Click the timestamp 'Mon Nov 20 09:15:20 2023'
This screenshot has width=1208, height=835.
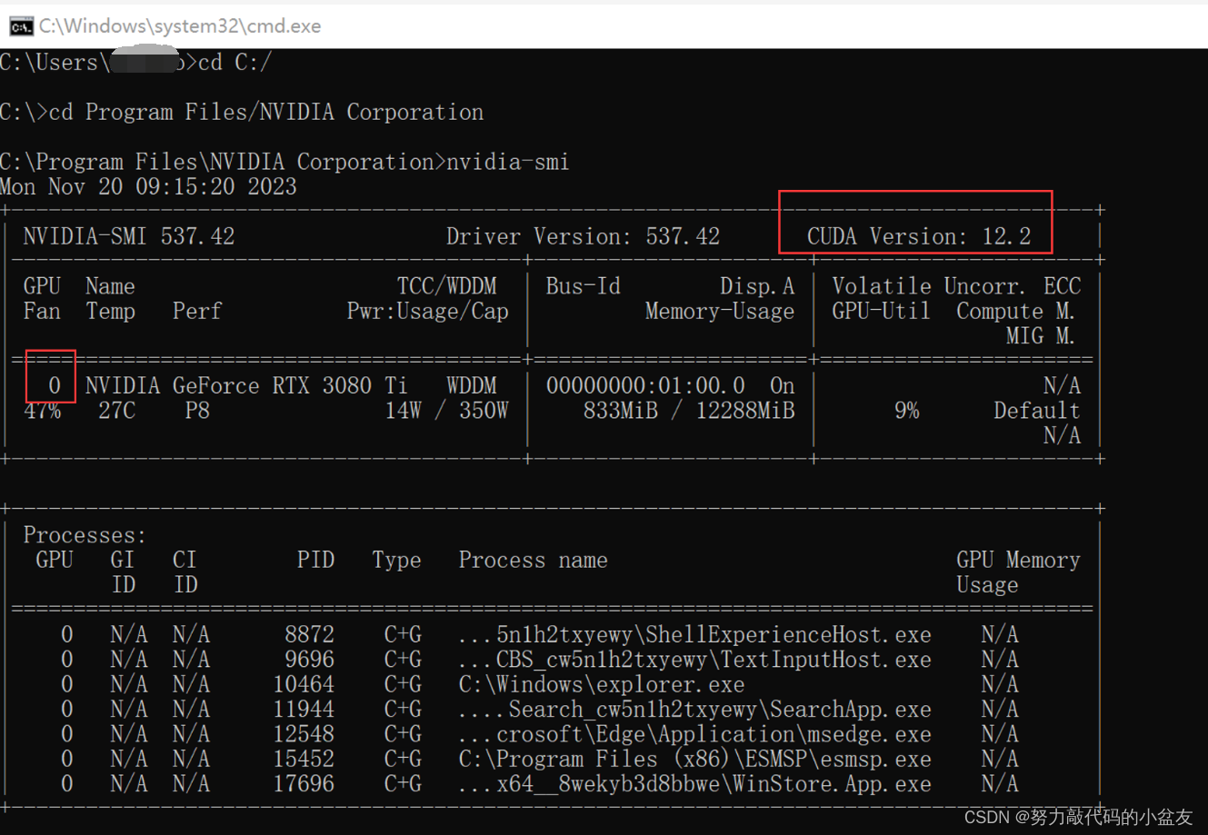pyautogui.click(x=148, y=186)
